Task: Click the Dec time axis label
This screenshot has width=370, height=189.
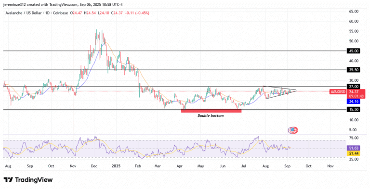Action: coord(94,166)
